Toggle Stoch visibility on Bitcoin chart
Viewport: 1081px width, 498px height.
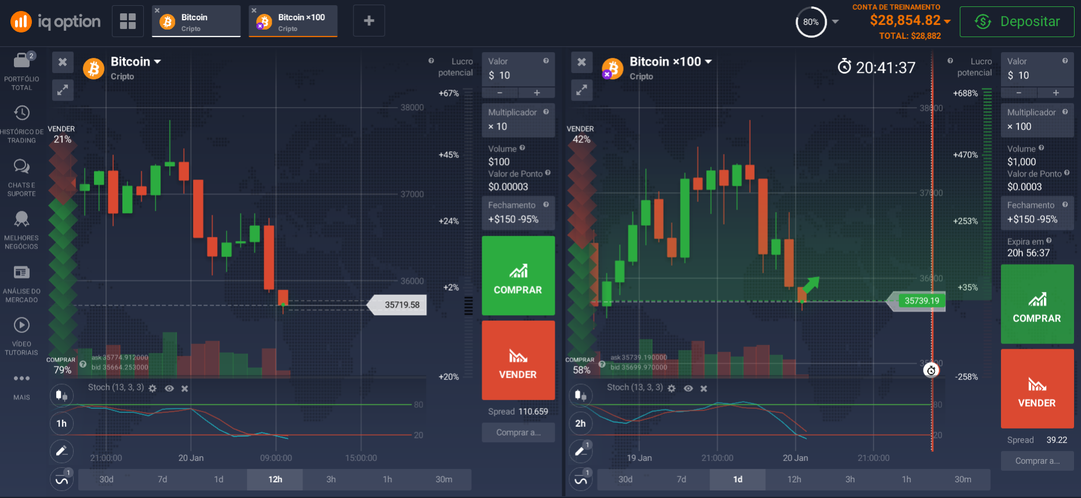click(169, 389)
